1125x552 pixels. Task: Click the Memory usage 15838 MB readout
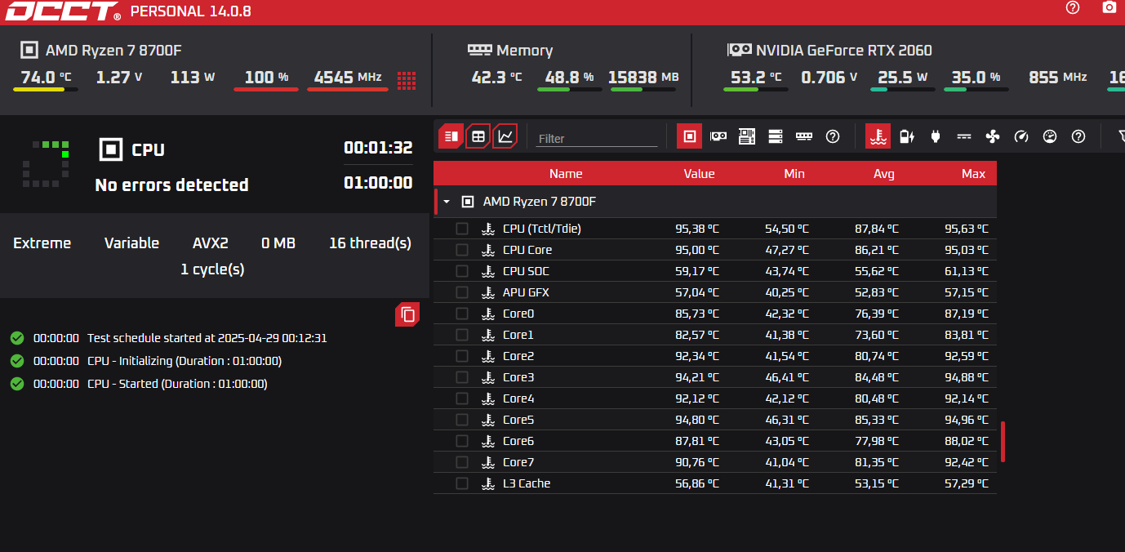(643, 78)
